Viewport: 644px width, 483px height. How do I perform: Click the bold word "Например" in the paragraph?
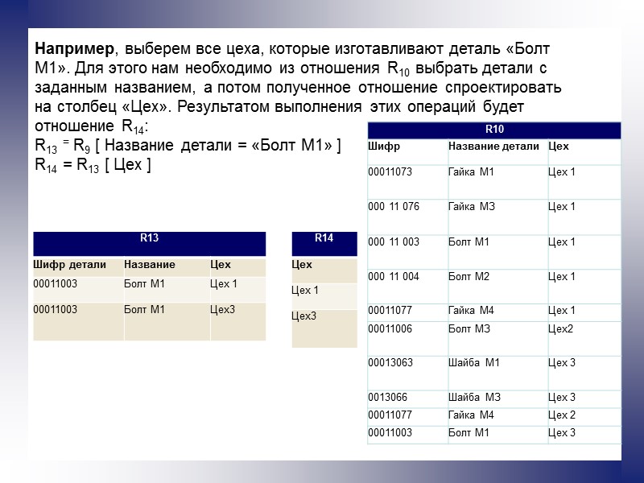74,48
